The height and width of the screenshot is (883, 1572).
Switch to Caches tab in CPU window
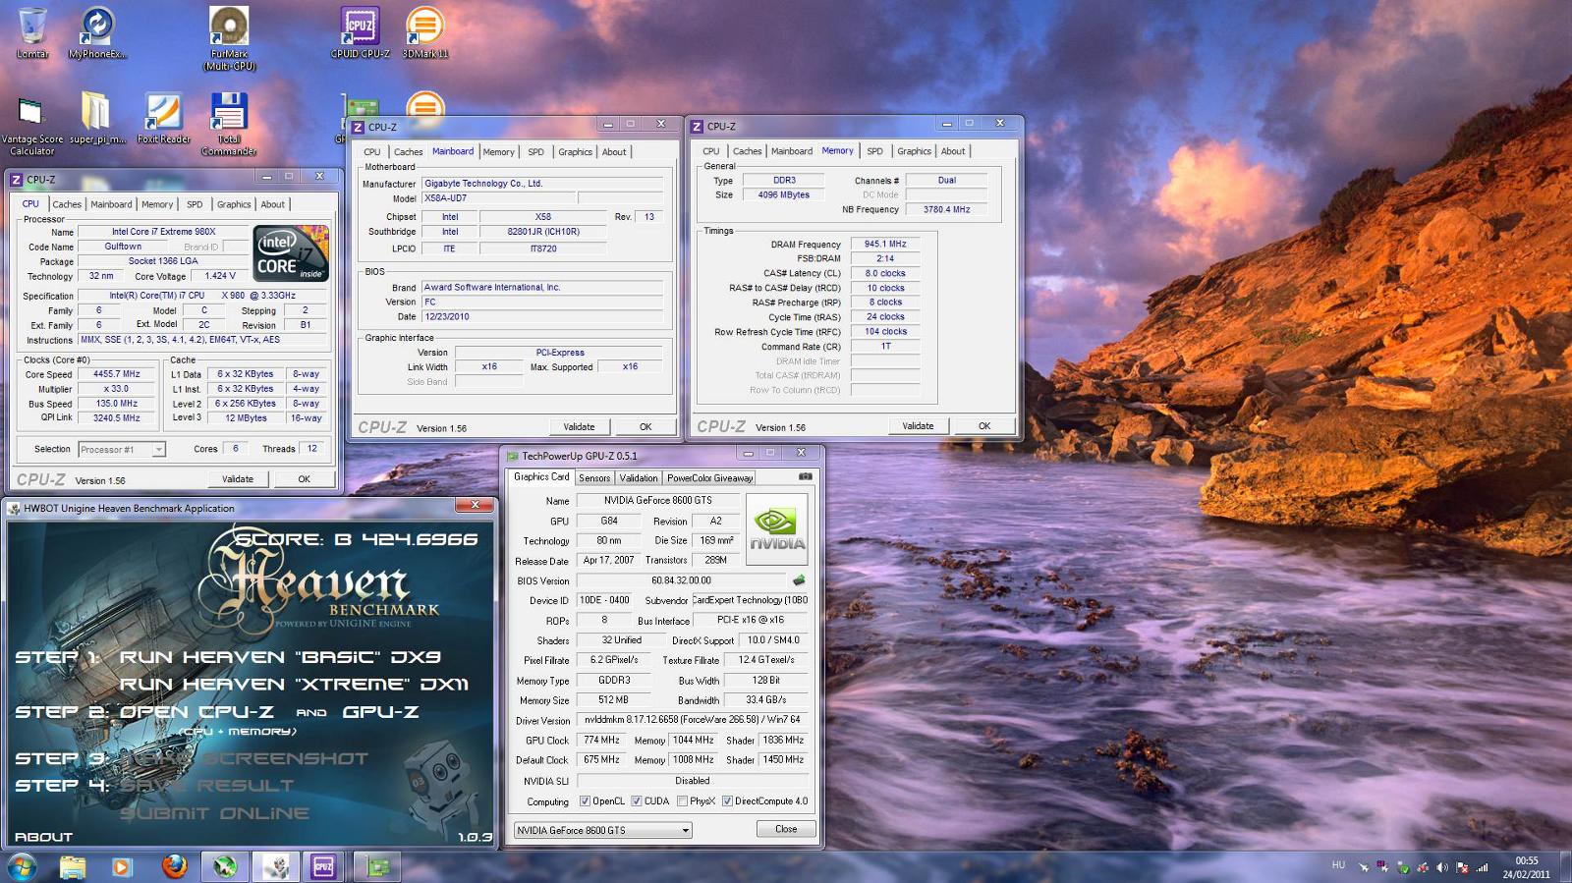67,204
